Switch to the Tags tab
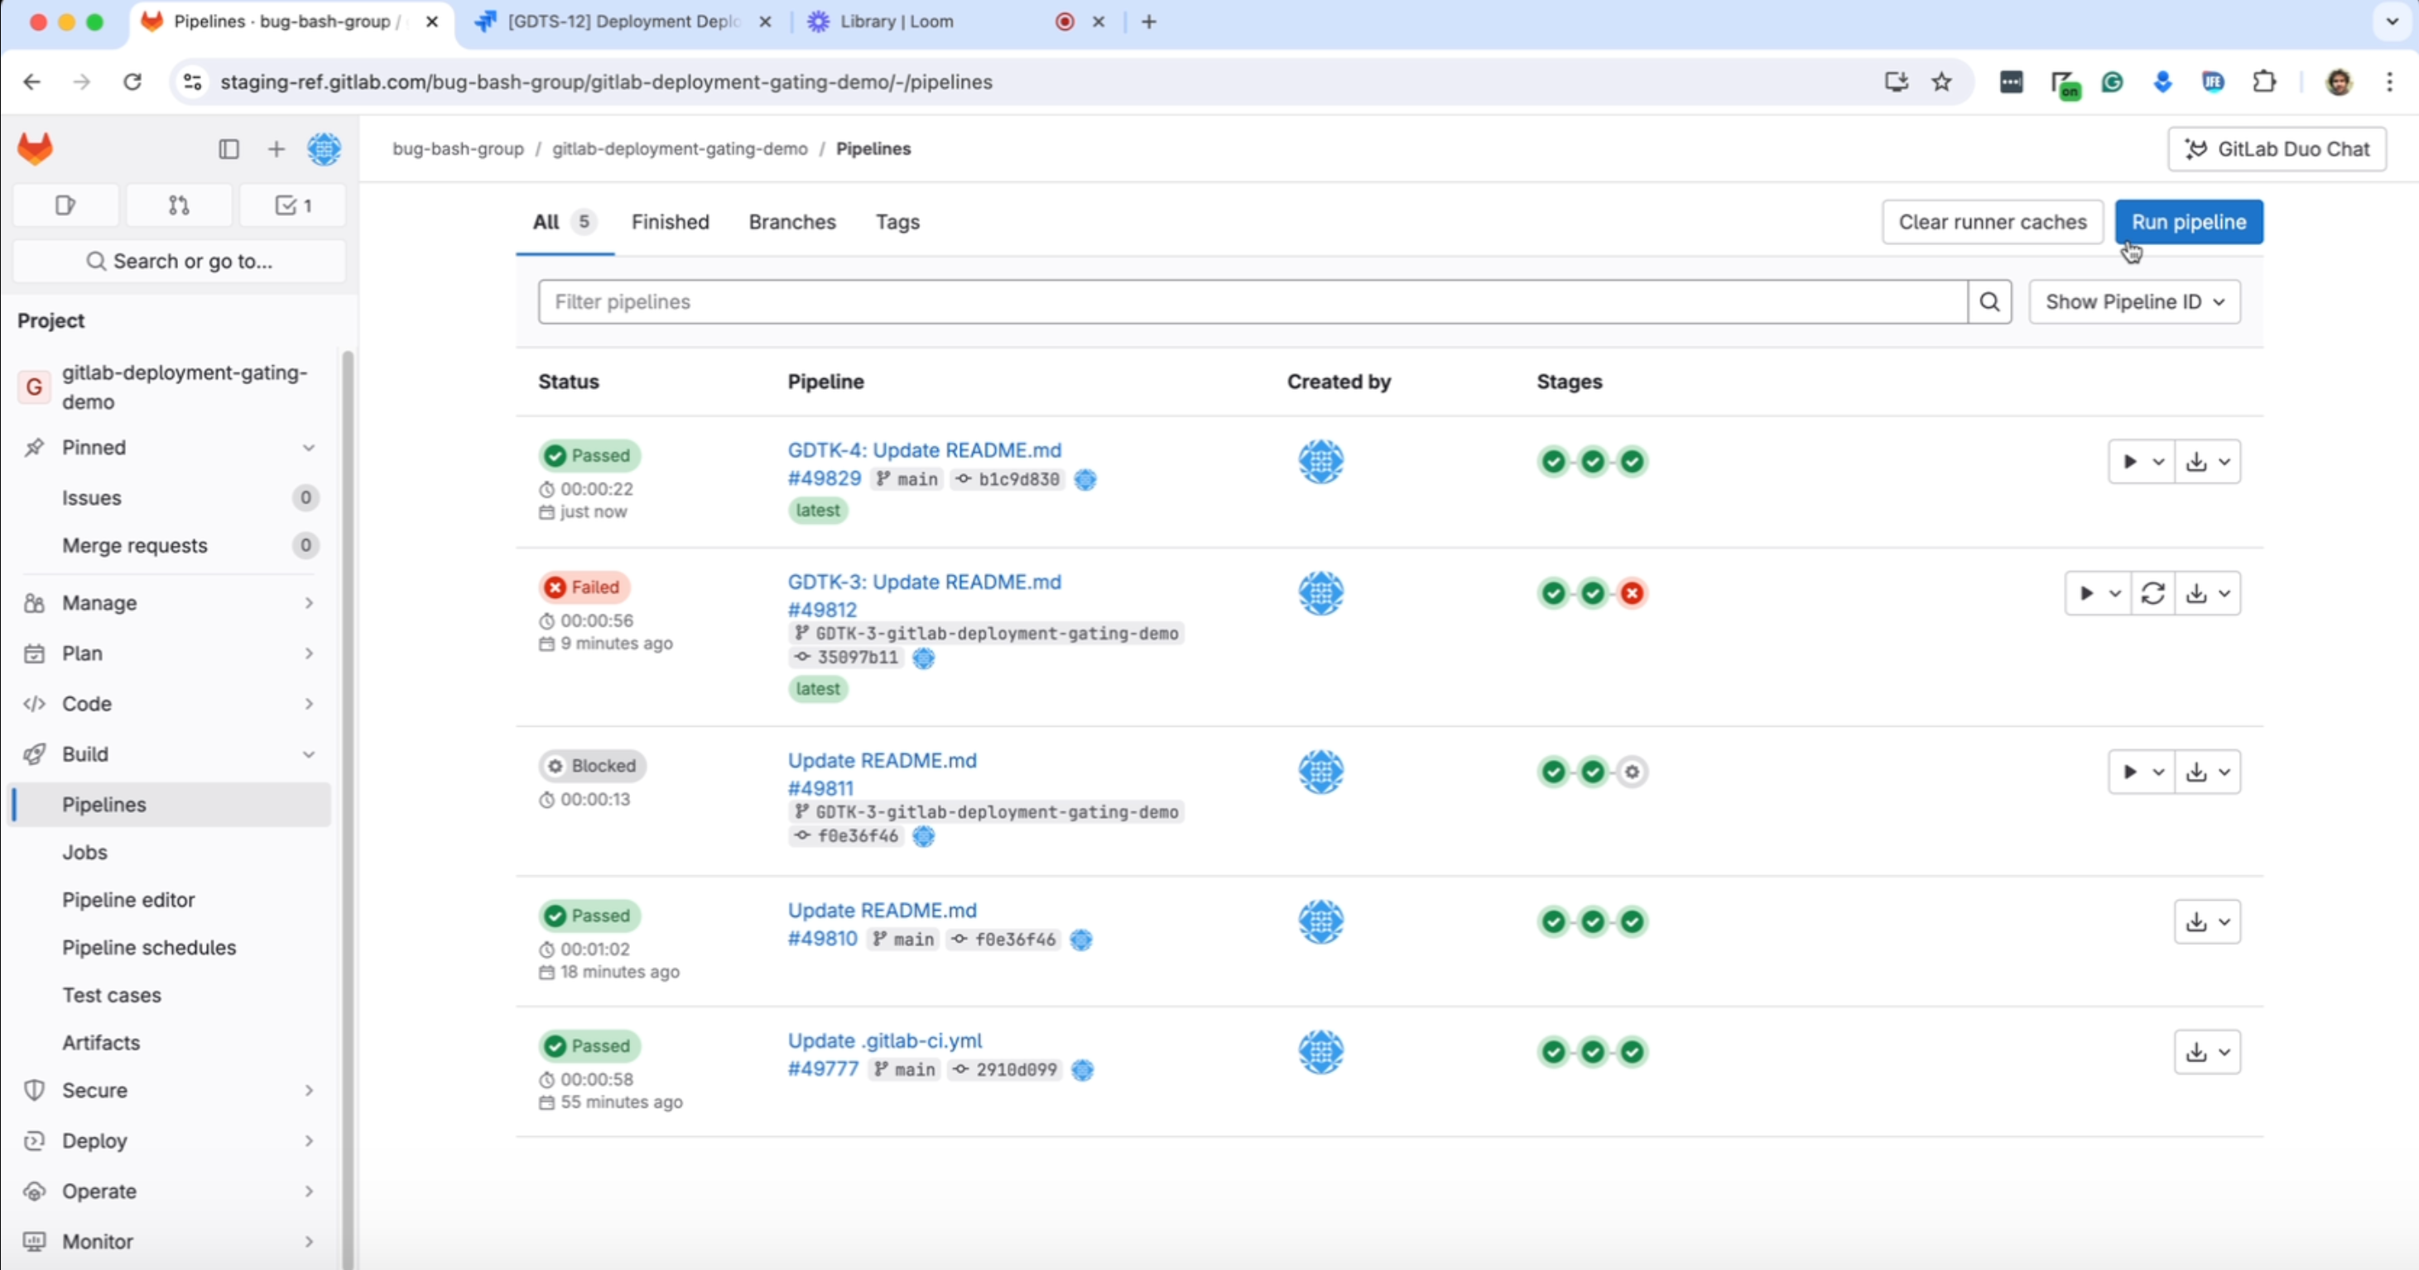Viewport: 2419px width, 1270px height. 896,222
